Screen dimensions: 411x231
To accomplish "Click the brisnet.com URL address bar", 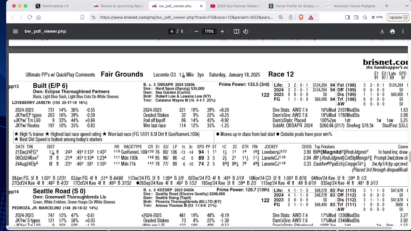I will [186, 17].
